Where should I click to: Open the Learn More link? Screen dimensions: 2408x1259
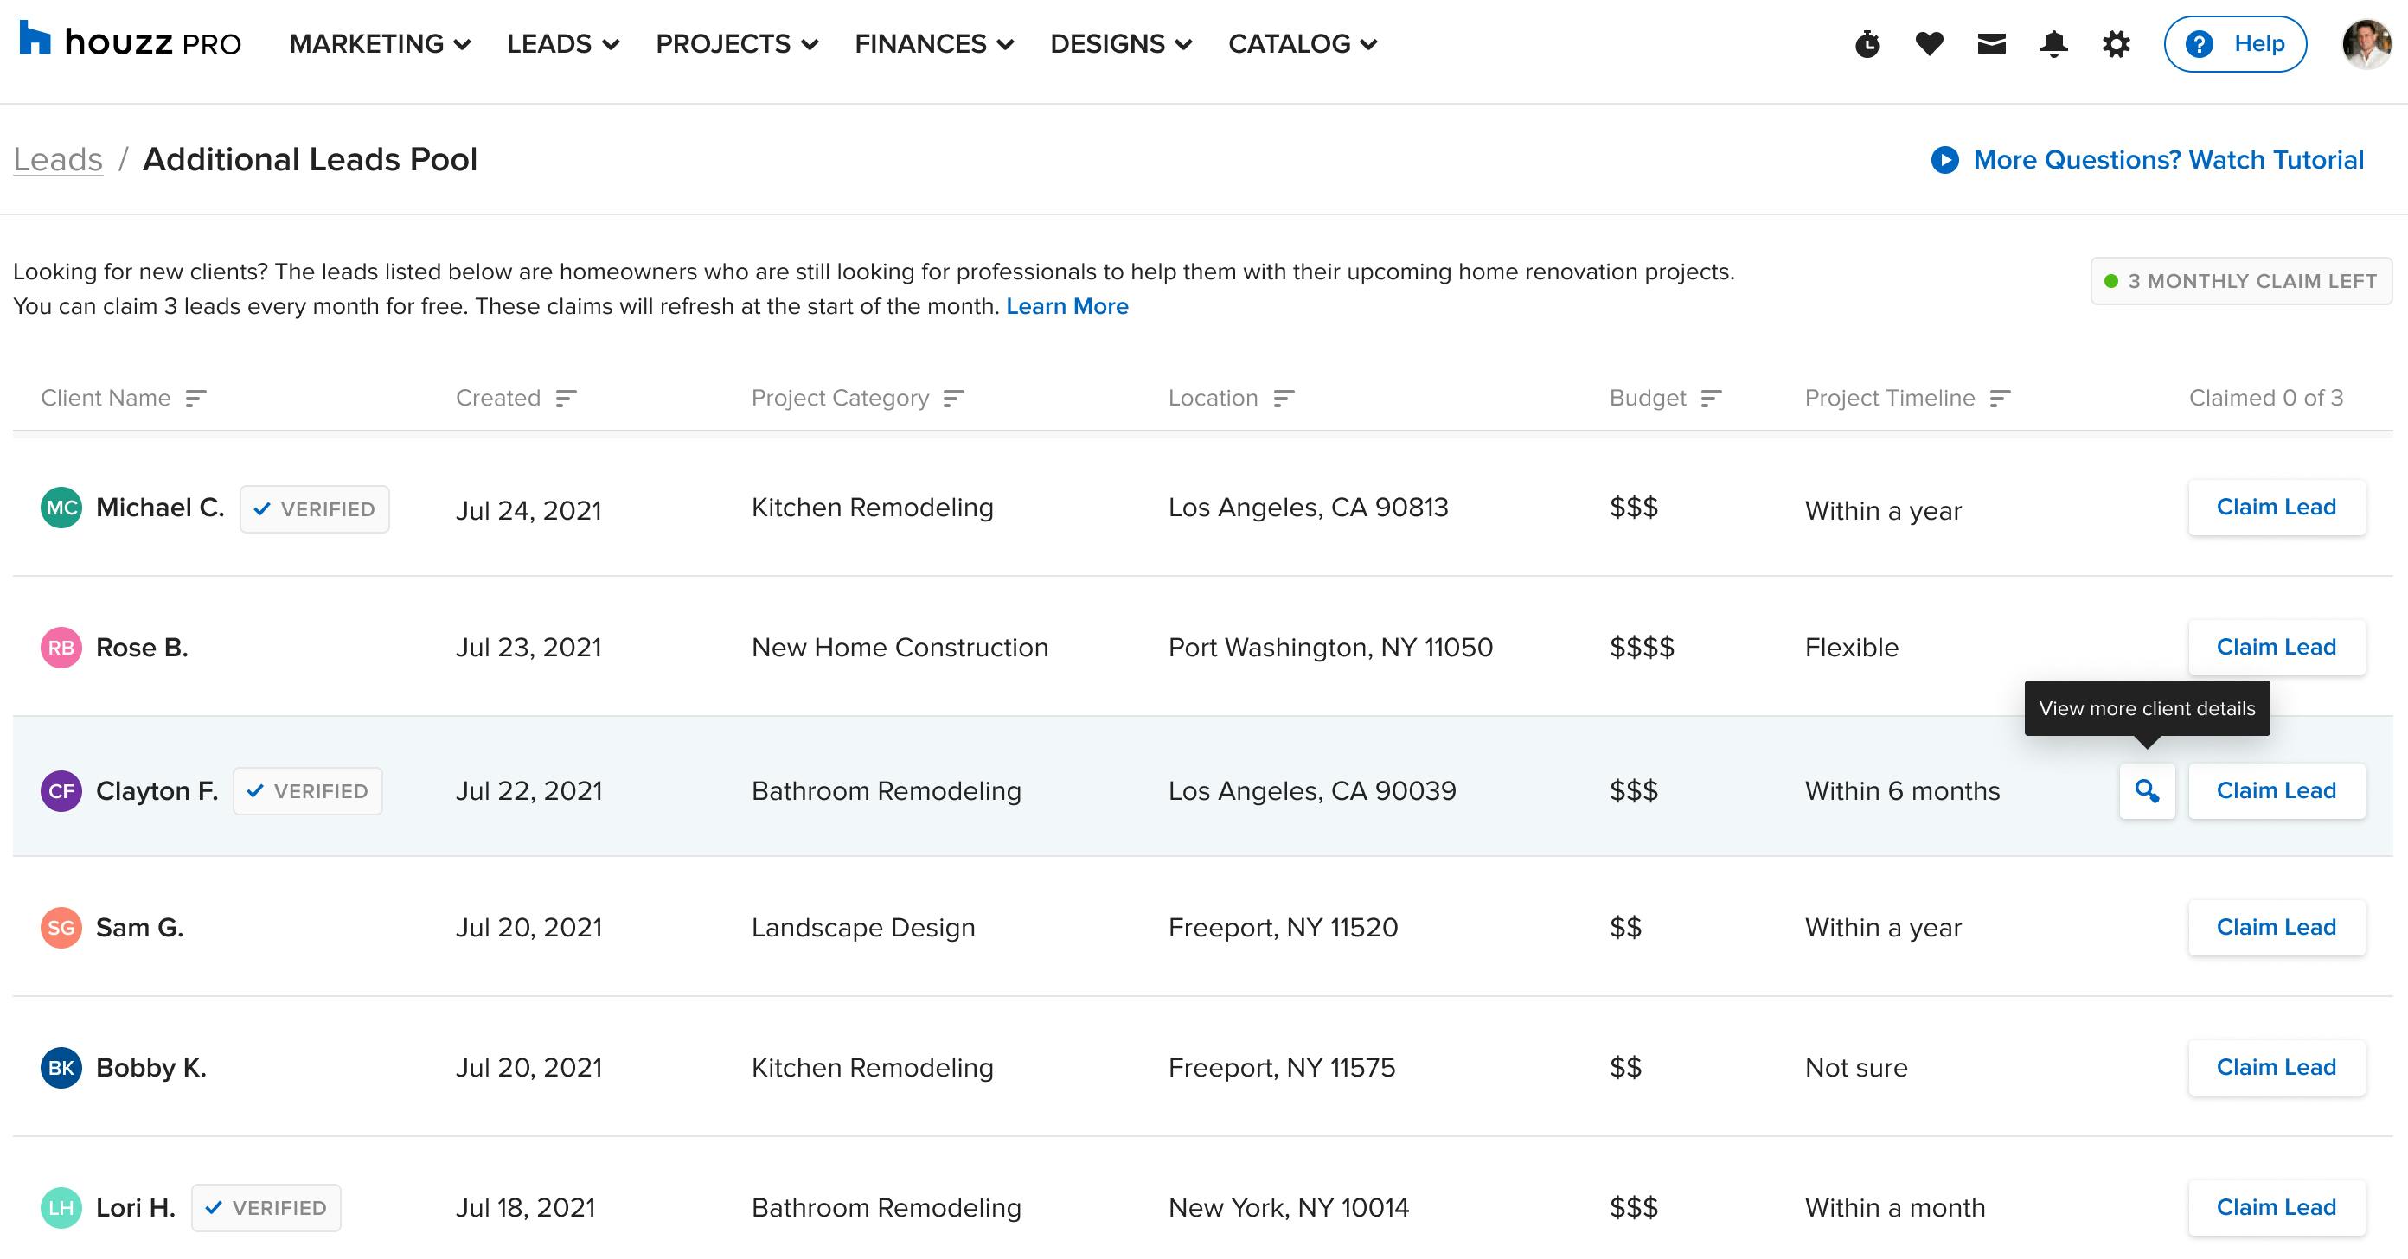(x=1067, y=305)
